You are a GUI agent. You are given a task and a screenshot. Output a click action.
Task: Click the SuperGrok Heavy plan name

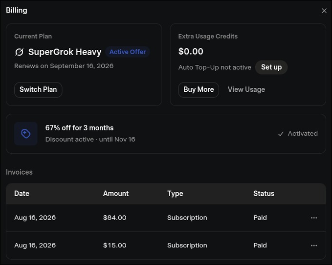[65, 52]
